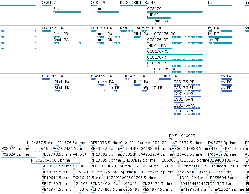Viewport: 249px width, 194px height.
Task: Open transcript RhoL-RA
Action: coord(61,40)
